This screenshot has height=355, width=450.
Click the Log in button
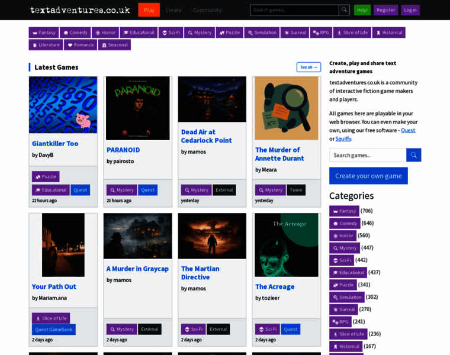point(410,10)
